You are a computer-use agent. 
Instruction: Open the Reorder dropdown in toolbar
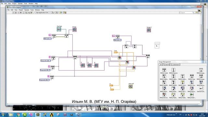(61, 12)
